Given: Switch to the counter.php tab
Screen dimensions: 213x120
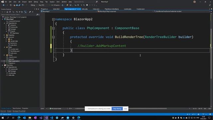Looking at the screenshot, I should [x=127, y=9].
